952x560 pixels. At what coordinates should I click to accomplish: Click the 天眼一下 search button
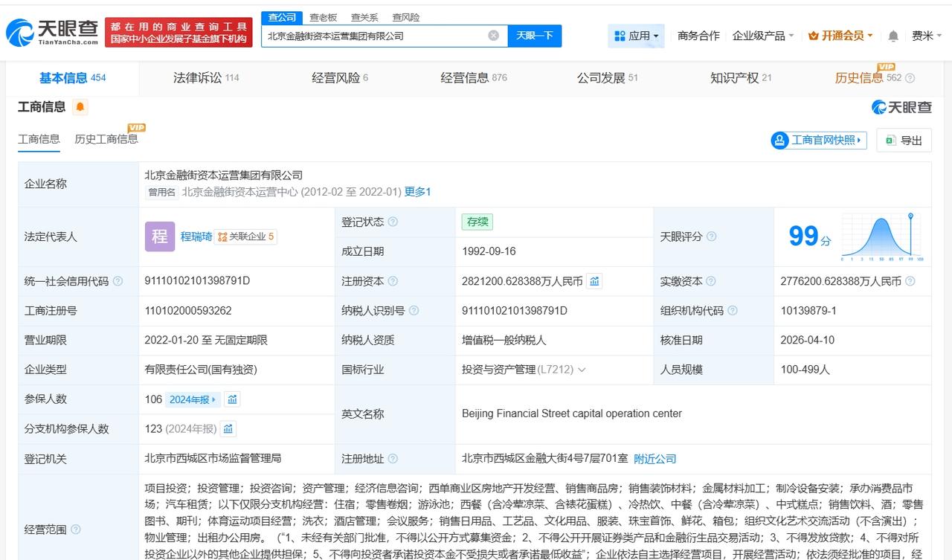[536, 35]
